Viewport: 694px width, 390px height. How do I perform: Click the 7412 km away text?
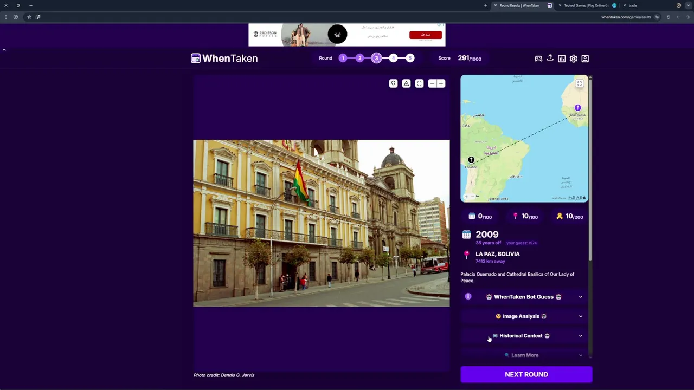pos(491,261)
